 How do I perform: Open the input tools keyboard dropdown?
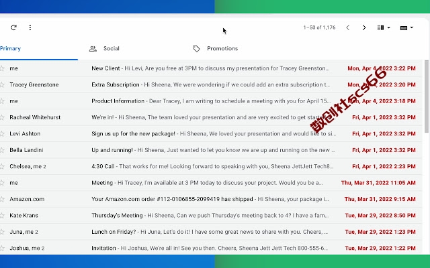406,27
